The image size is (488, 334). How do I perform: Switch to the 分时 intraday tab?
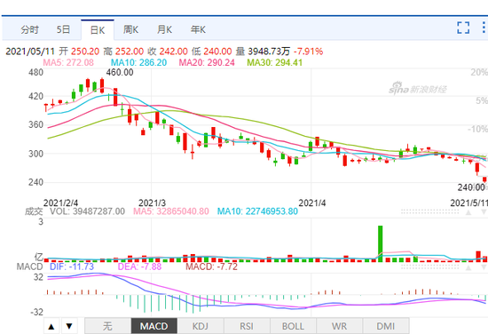(x=30, y=30)
